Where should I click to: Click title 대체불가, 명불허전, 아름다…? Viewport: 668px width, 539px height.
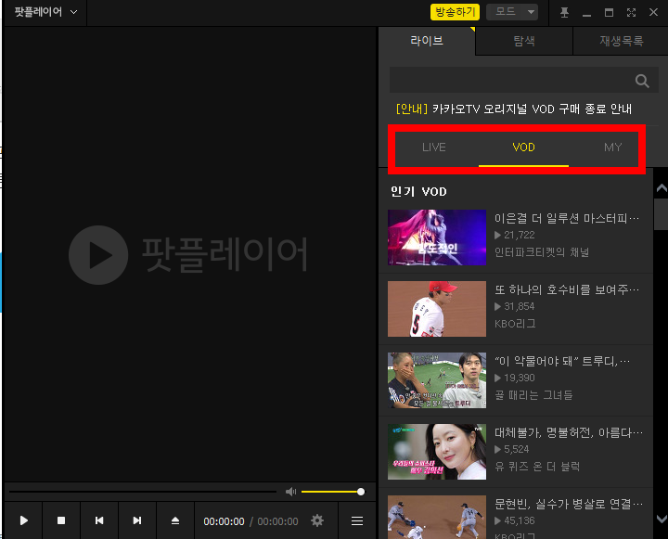click(569, 433)
